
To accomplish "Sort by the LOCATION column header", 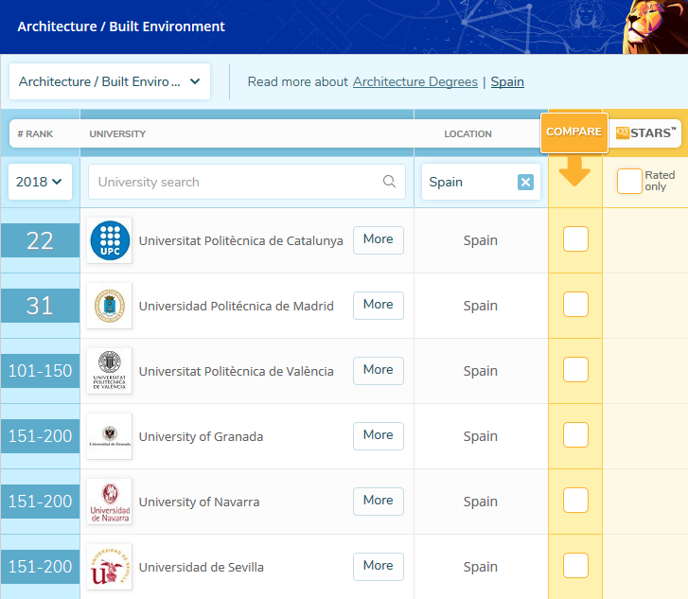I will pyautogui.click(x=467, y=133).
